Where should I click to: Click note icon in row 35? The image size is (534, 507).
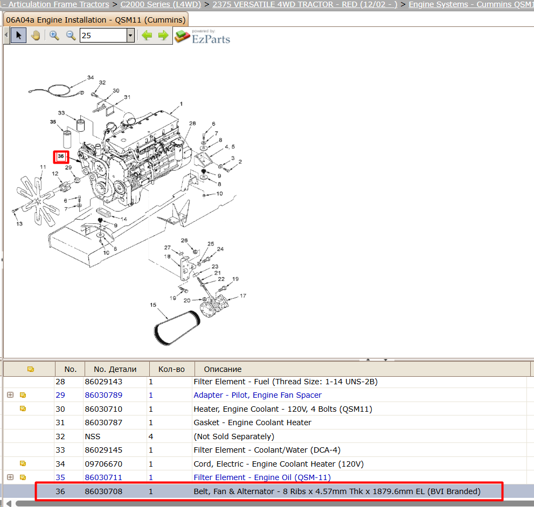coord(23,477)
